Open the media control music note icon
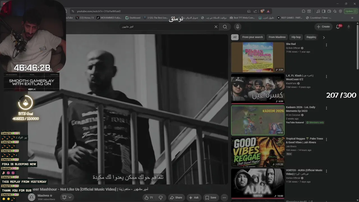This screenshot has height=202, width=359. click(x=318, y=11)
